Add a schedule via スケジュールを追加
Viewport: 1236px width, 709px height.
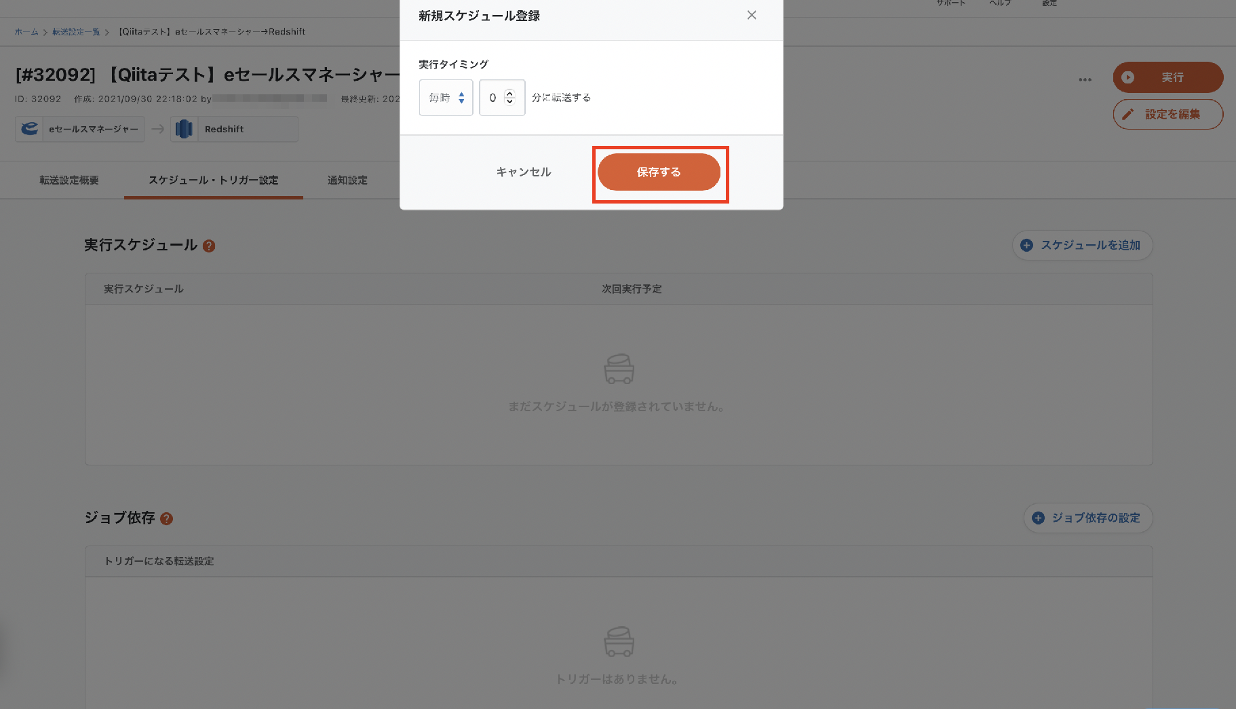click(1082, 245)
